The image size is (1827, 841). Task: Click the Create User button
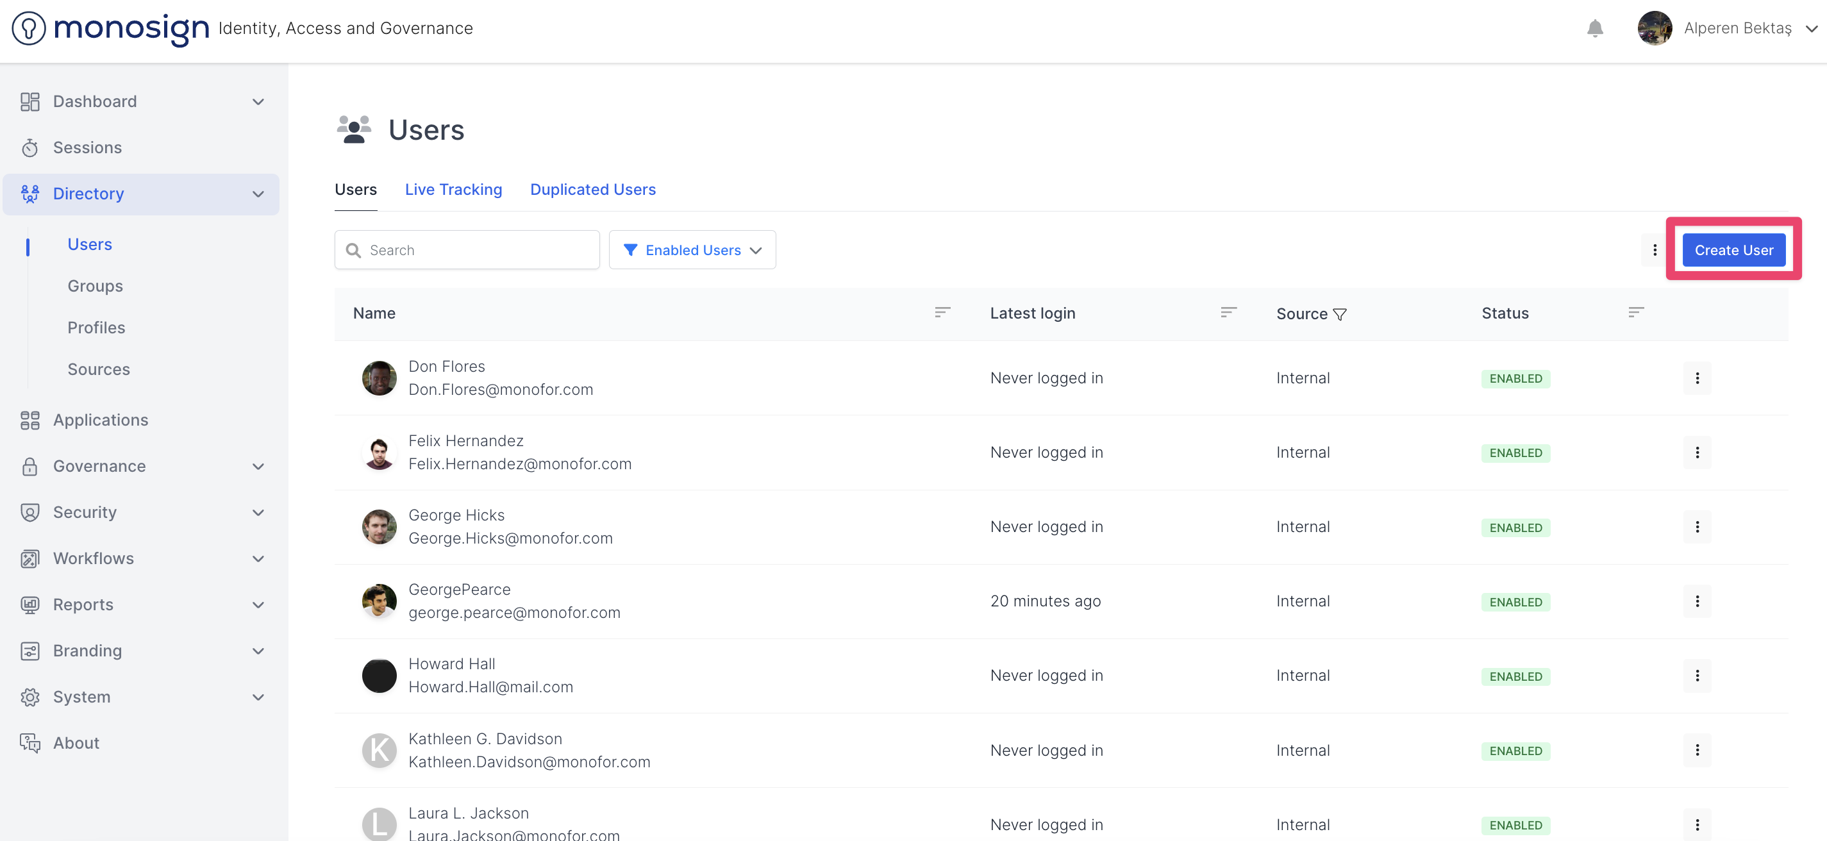(x=1733, y=251)
